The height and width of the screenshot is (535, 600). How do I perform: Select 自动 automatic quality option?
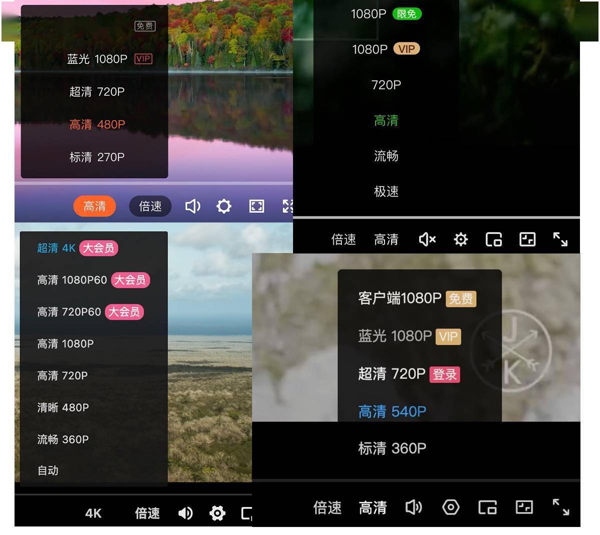point(48,470)
